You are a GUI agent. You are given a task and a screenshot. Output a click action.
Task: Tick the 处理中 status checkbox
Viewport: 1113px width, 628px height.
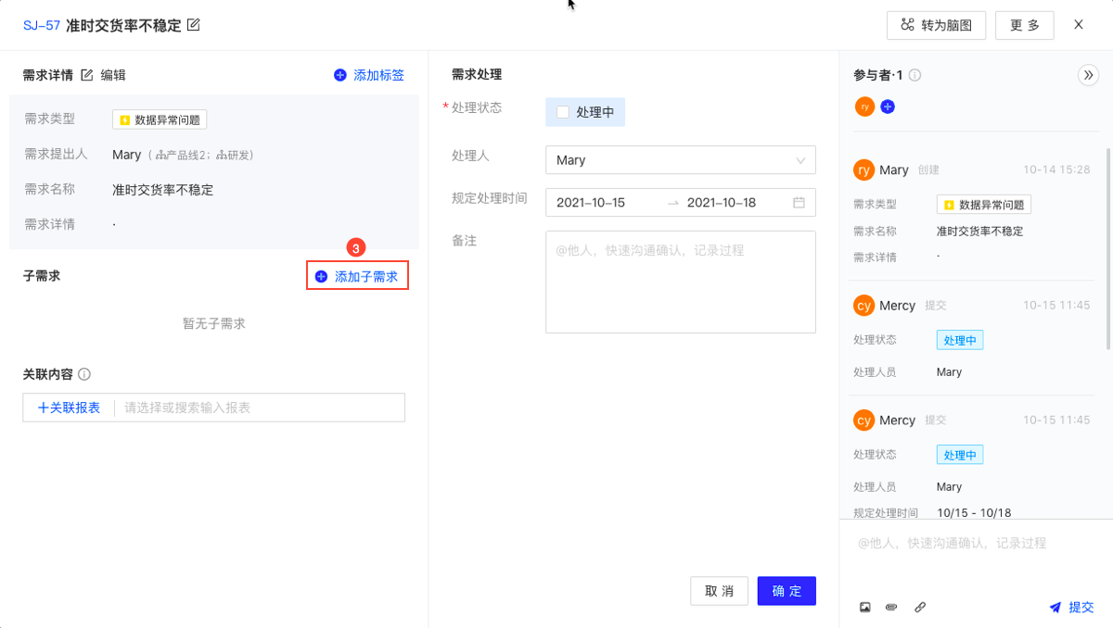pos(563,112)
